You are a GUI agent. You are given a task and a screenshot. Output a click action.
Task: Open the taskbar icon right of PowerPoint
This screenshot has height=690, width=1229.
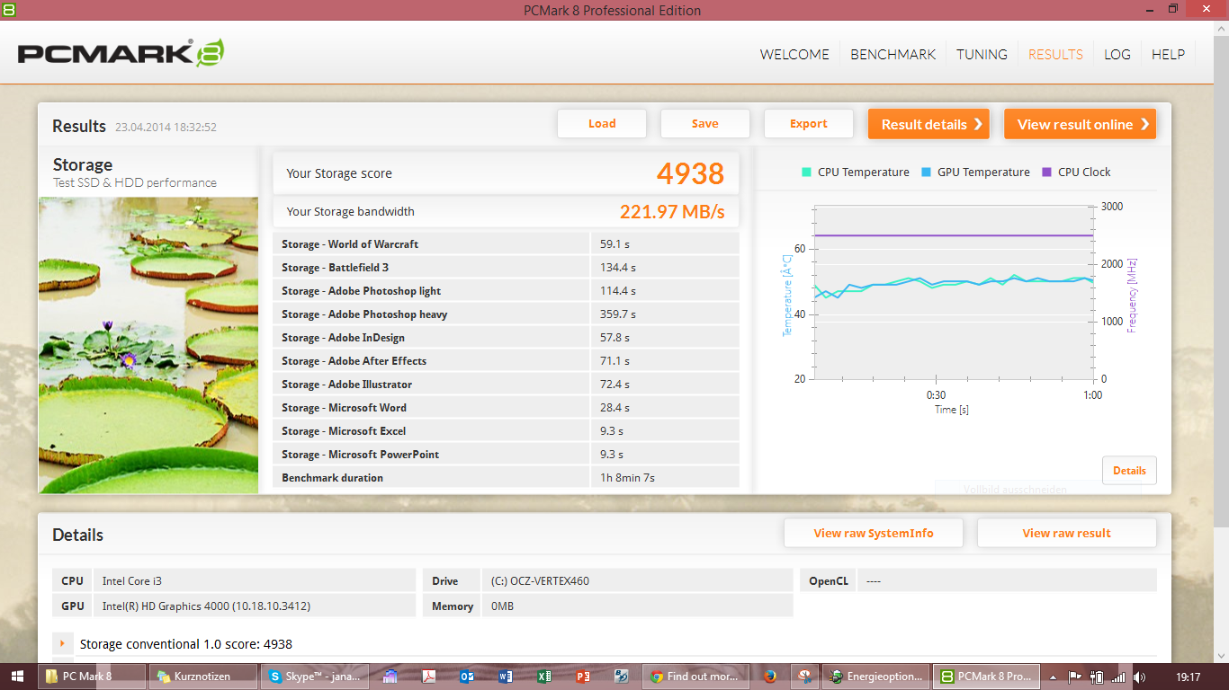(x=621, y=677)
